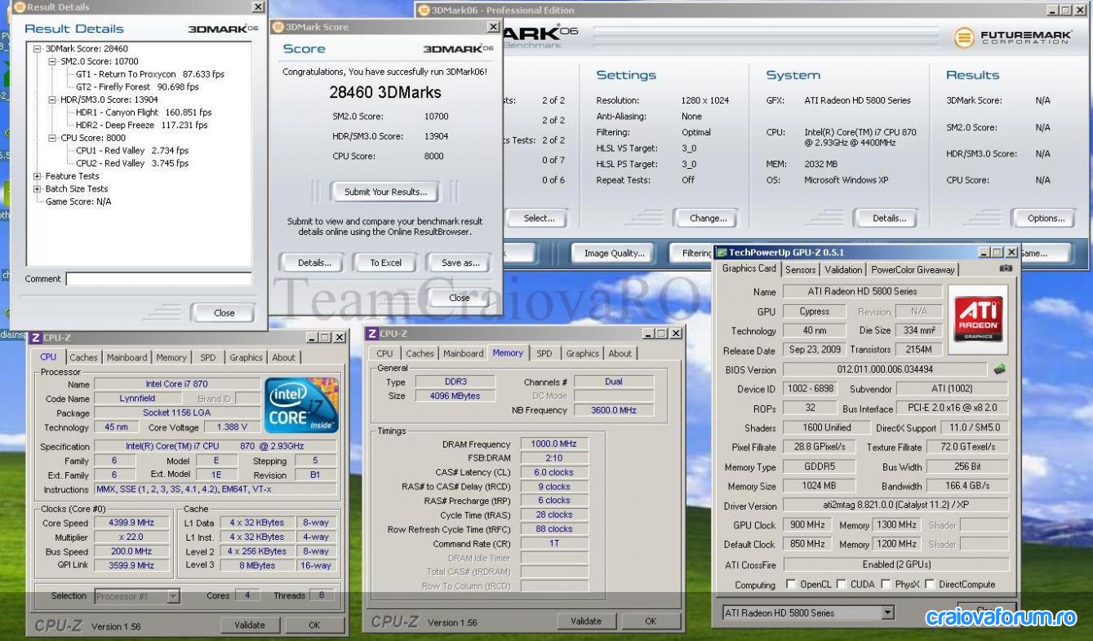This screenshot has width=1093, height=641.
Task: Click the 3DMark Score window title icon
Action: [x=278, y=27]
